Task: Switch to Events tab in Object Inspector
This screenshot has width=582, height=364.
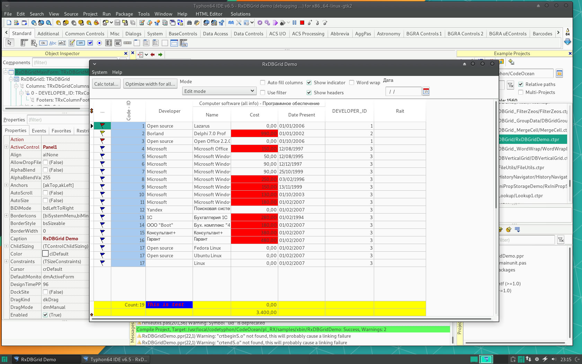Action: pyautogui.click(x=39, y=131)
